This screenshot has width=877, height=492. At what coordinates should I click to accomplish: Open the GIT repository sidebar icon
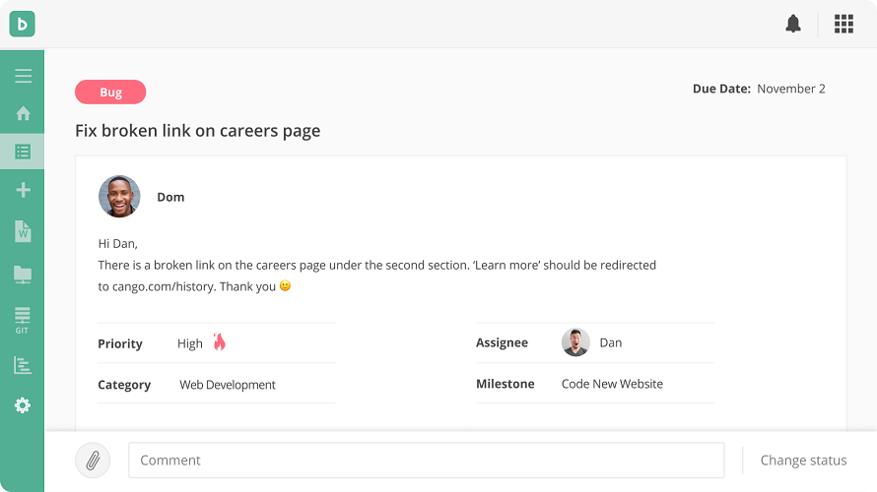[23, 320]
